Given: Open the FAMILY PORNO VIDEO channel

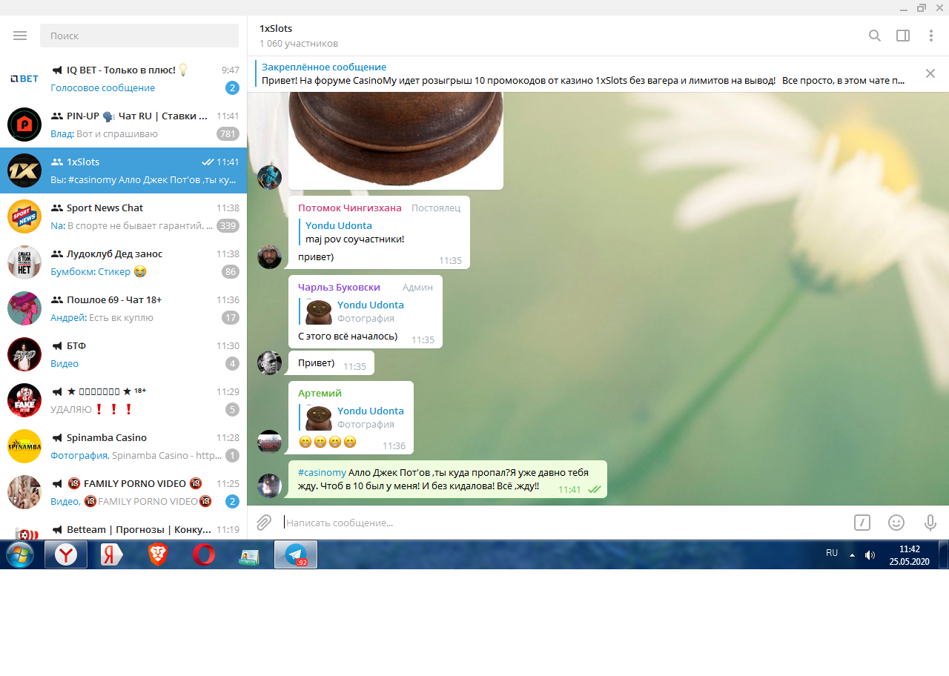Looking at the screenshot, I should coord(123,492).
